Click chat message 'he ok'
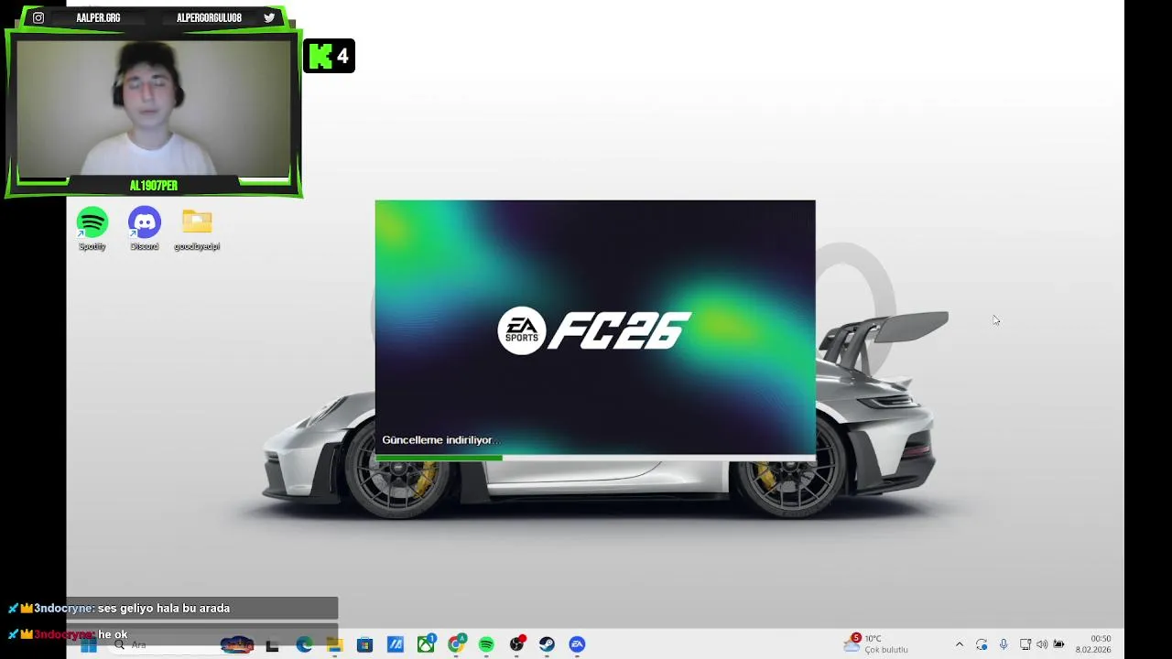 (113, 634)
